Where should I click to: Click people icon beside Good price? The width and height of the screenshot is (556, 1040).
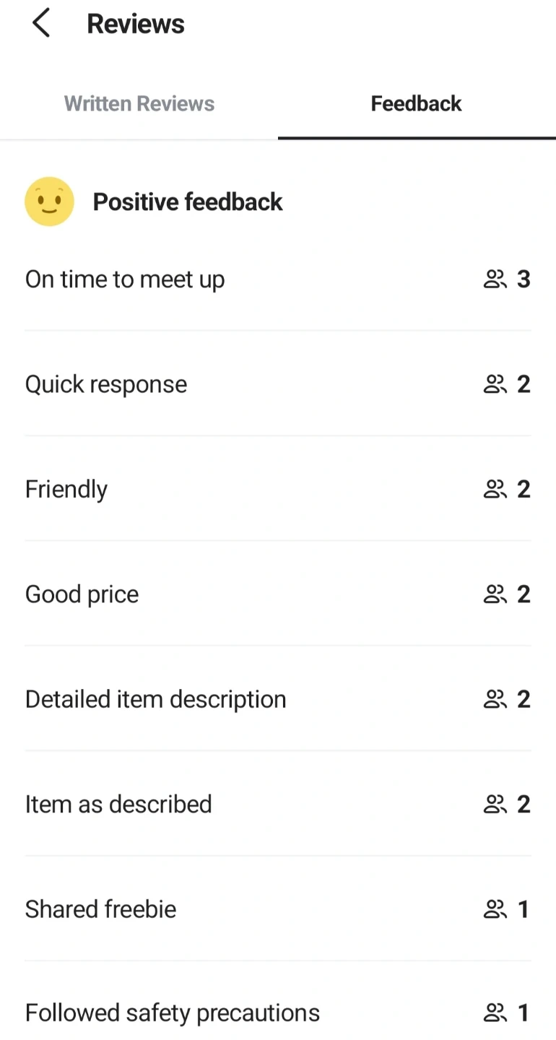495,594
